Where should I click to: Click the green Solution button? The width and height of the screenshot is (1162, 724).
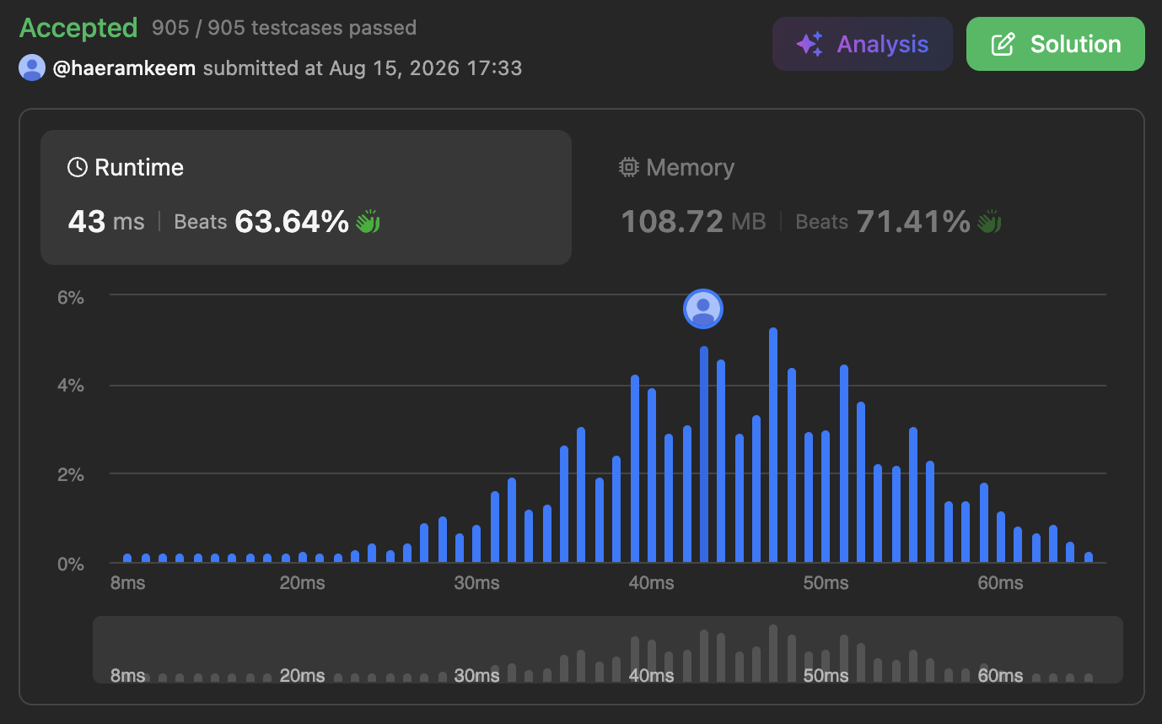tap(1055, 44)
